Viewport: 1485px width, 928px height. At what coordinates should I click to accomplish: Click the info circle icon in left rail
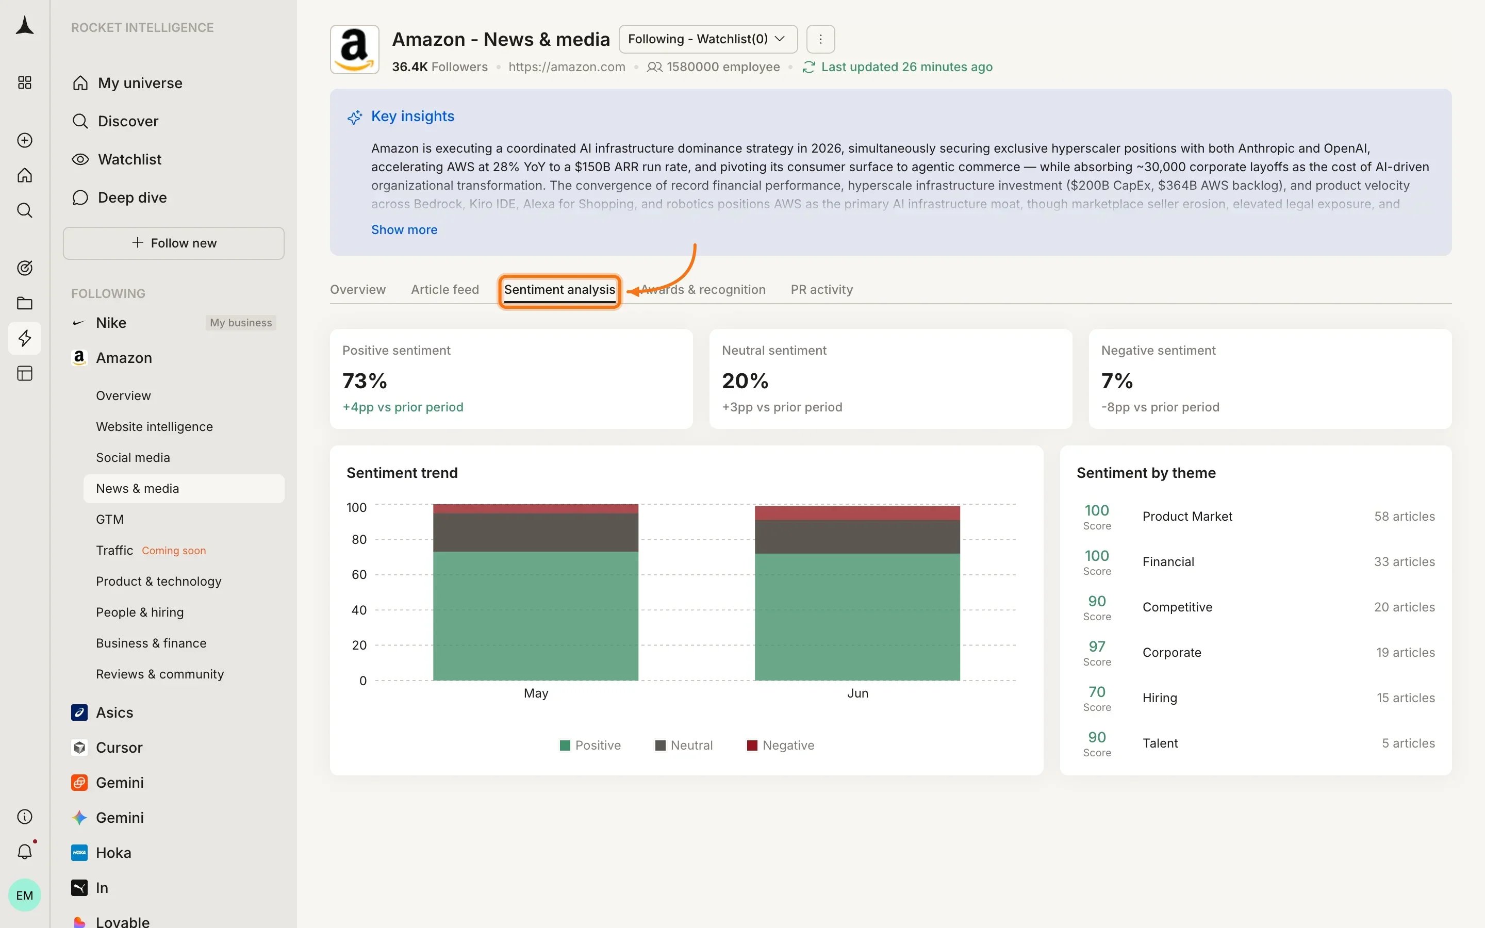click(x=25, y=816)
